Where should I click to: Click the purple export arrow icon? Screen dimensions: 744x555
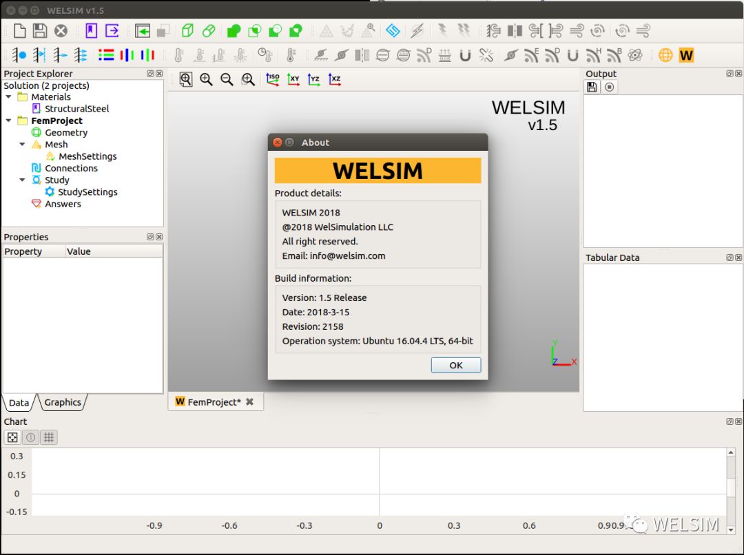[112, 31]
